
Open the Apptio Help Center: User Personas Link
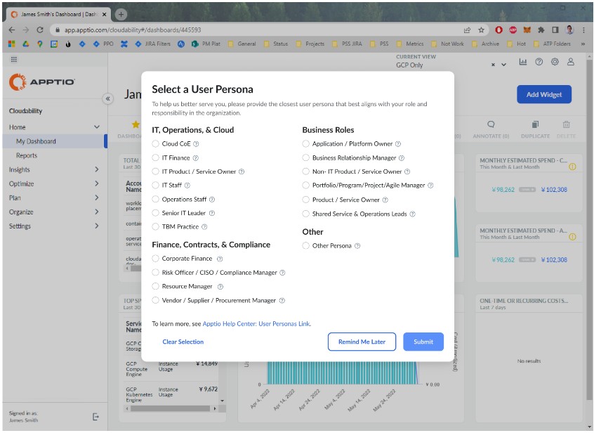click(x=256, y=324)
